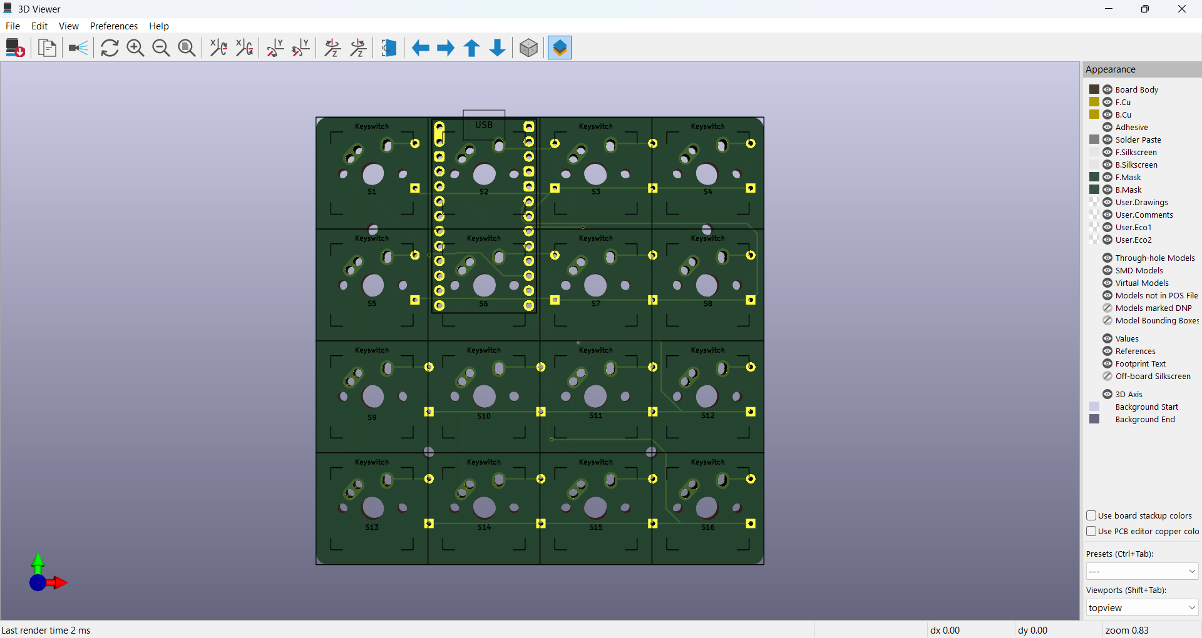Toggle Virtual Models visibility
The height and width of the screenshot is (638, 1202).
pyautogui.click(x=1107, y=283)
